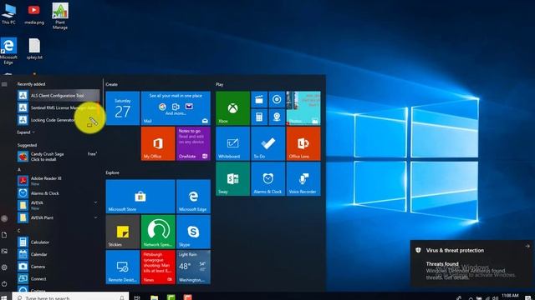Open the Calendar tile showing Saturday 27
Image resolution: width=535 pixels, height=300 pixels.
[123, 108]
